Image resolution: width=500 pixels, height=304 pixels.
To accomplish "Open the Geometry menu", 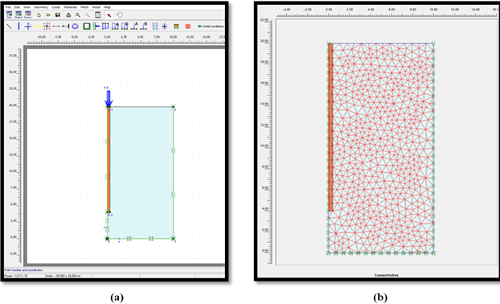I will 41,7.
